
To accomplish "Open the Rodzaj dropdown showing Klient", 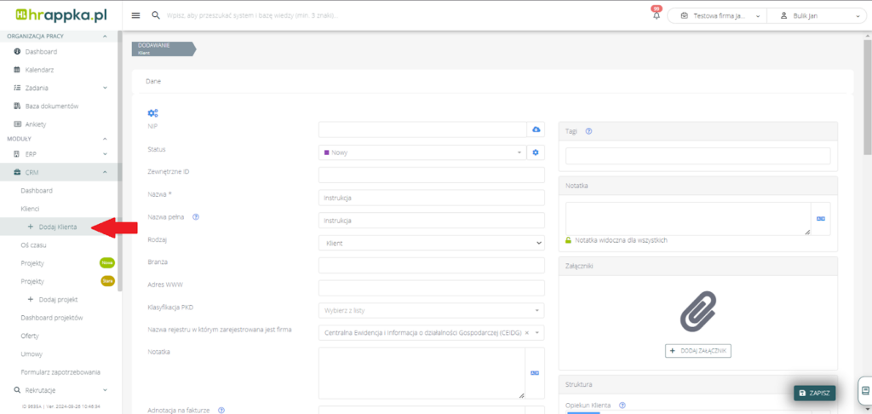I will tap(430, 243).
